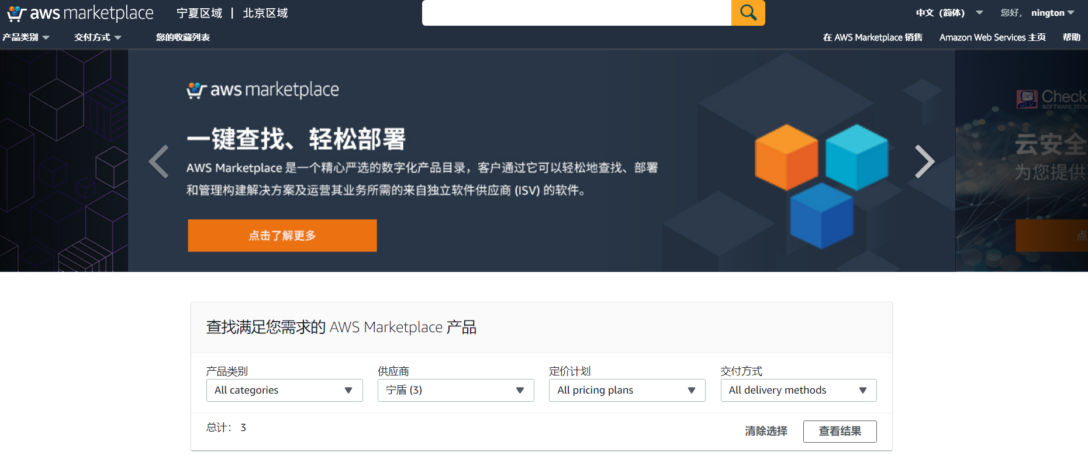The image size is (1088, 455).
Task: Select the 宁夏区域 region link
Action: click(199, 13)
